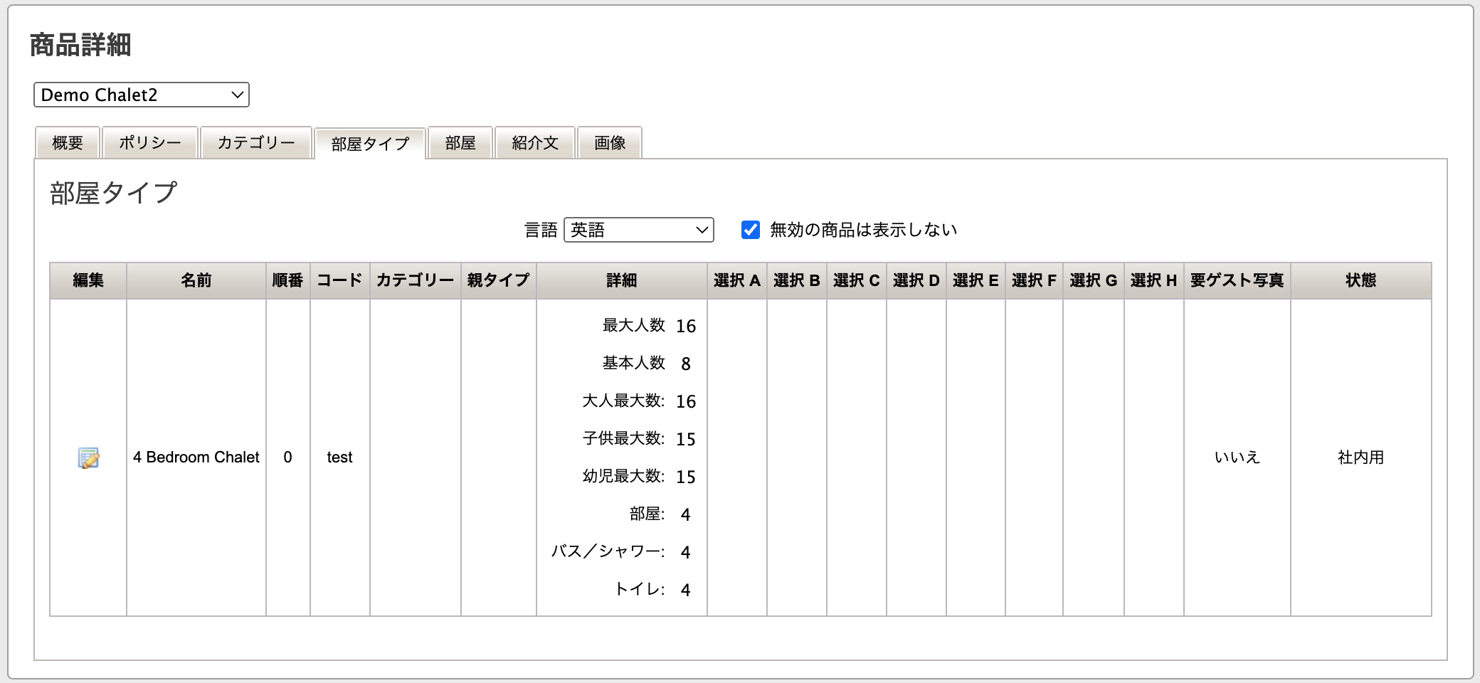Select the カテゴリー tab
Screen dimensions: 1480x683
click(x=256, y=143)
